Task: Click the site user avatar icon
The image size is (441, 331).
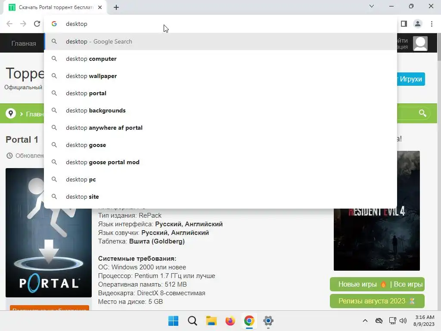Action: tap(420, 44)
